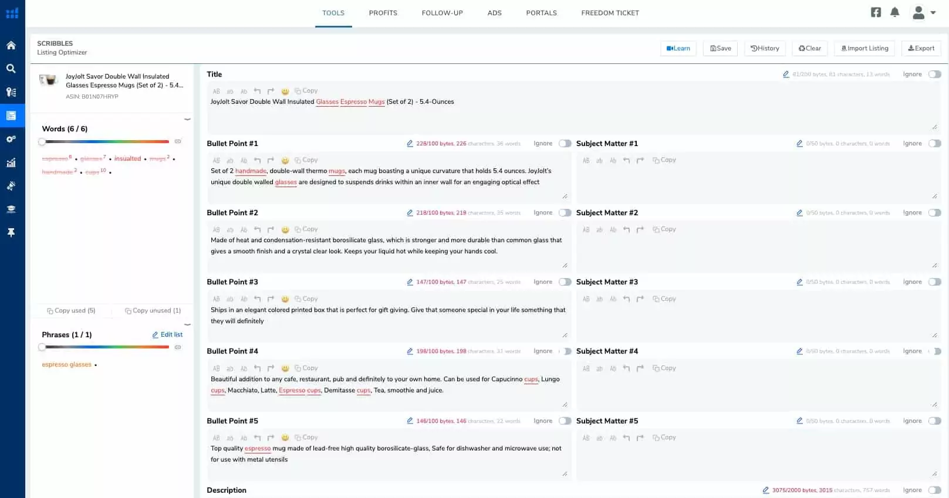Click the link icon beside Words slider
Viewport: 949px width, 498px height.
[x=178, y=141]
